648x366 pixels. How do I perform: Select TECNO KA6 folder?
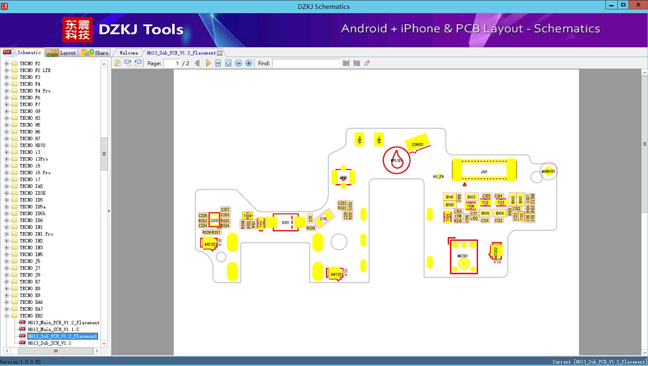(x=31, y=302)
